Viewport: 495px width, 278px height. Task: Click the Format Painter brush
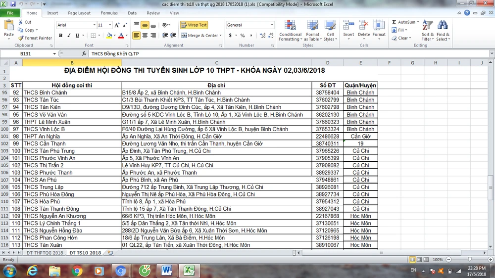(x=20, y=38)
